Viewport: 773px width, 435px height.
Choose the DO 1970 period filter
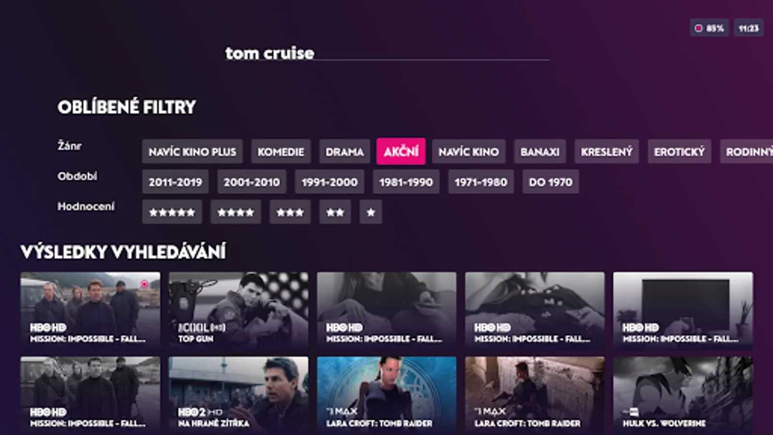pyautogui.click(x=551, y=182)
